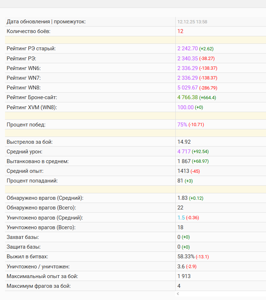
Task: Click the survival rate value 58.33%
Action: [186, 257]
